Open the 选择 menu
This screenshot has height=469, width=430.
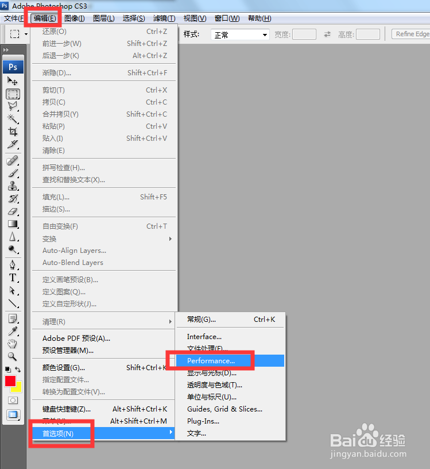point(134,18)
